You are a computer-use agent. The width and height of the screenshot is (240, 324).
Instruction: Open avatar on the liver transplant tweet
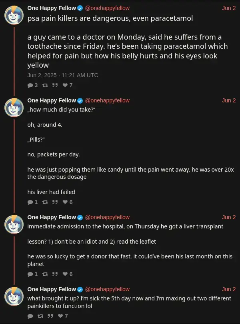click(14, 224)
